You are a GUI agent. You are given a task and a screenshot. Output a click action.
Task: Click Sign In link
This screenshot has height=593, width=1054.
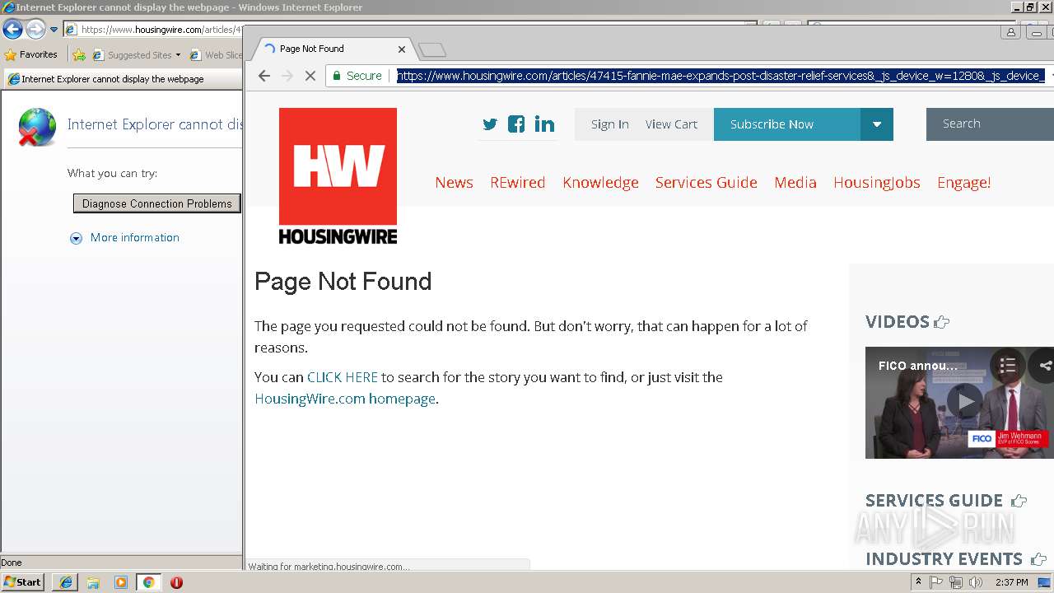pyautogui.click(x=609, y=124)
